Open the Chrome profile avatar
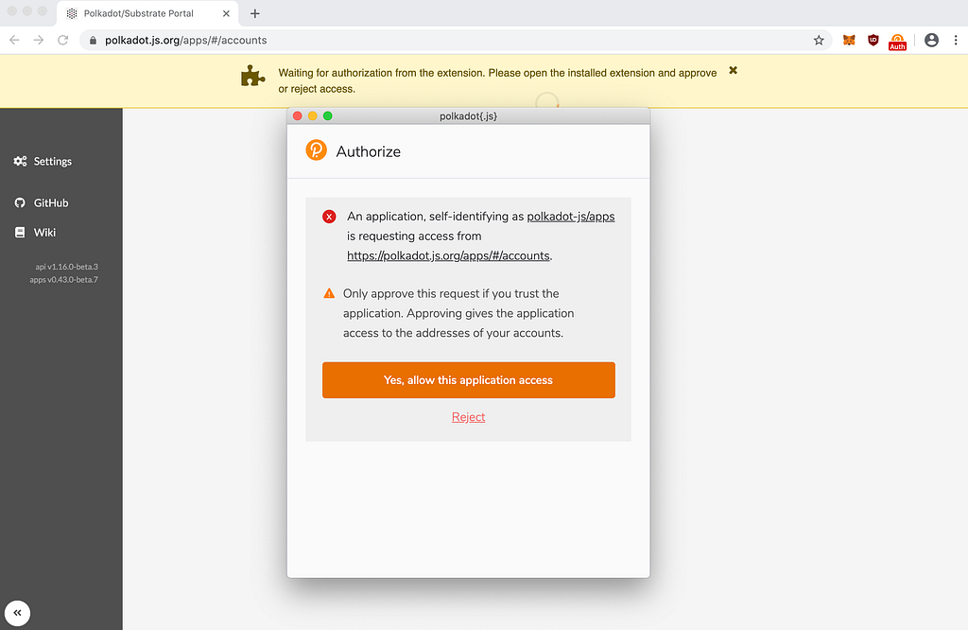Viewport: 968px width, 630px height. point(931,40)
